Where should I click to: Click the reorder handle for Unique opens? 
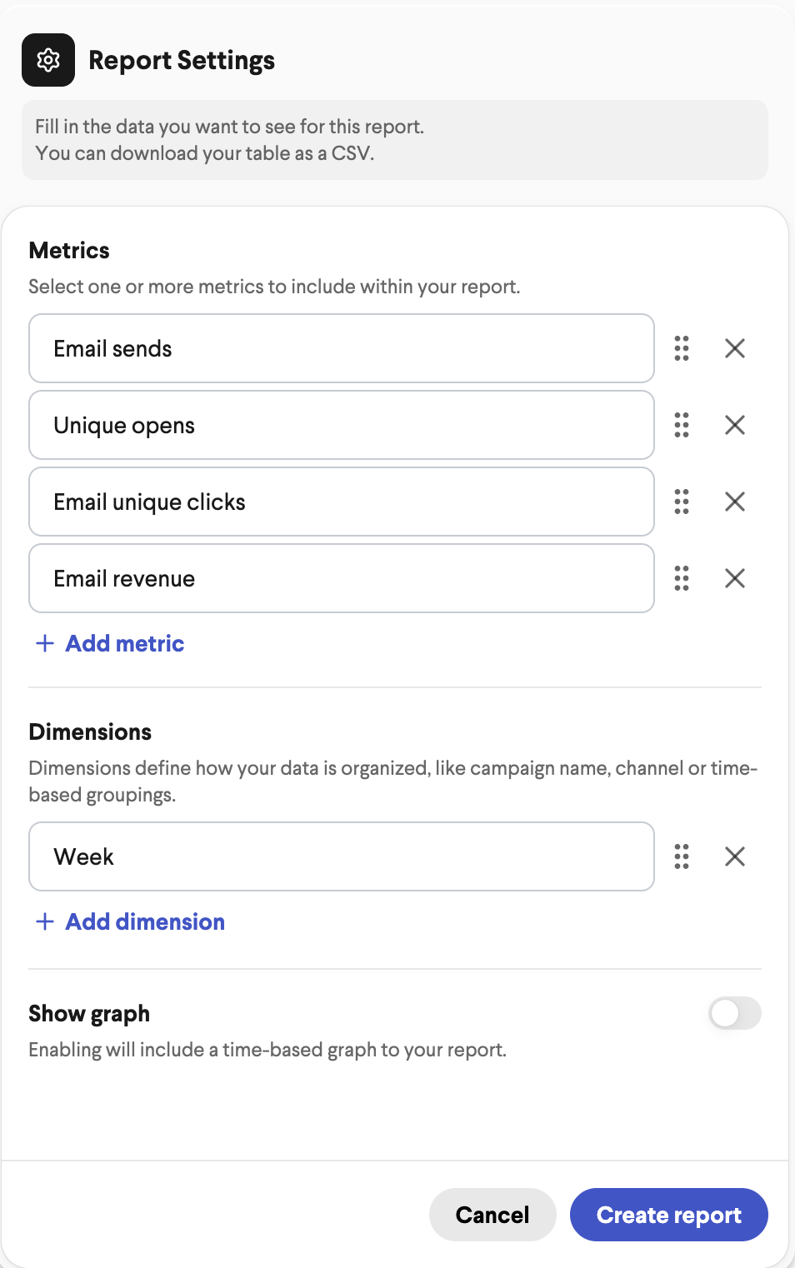[682, 425]
